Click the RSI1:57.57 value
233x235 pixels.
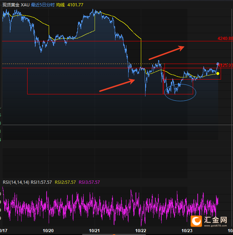[41, 182]
